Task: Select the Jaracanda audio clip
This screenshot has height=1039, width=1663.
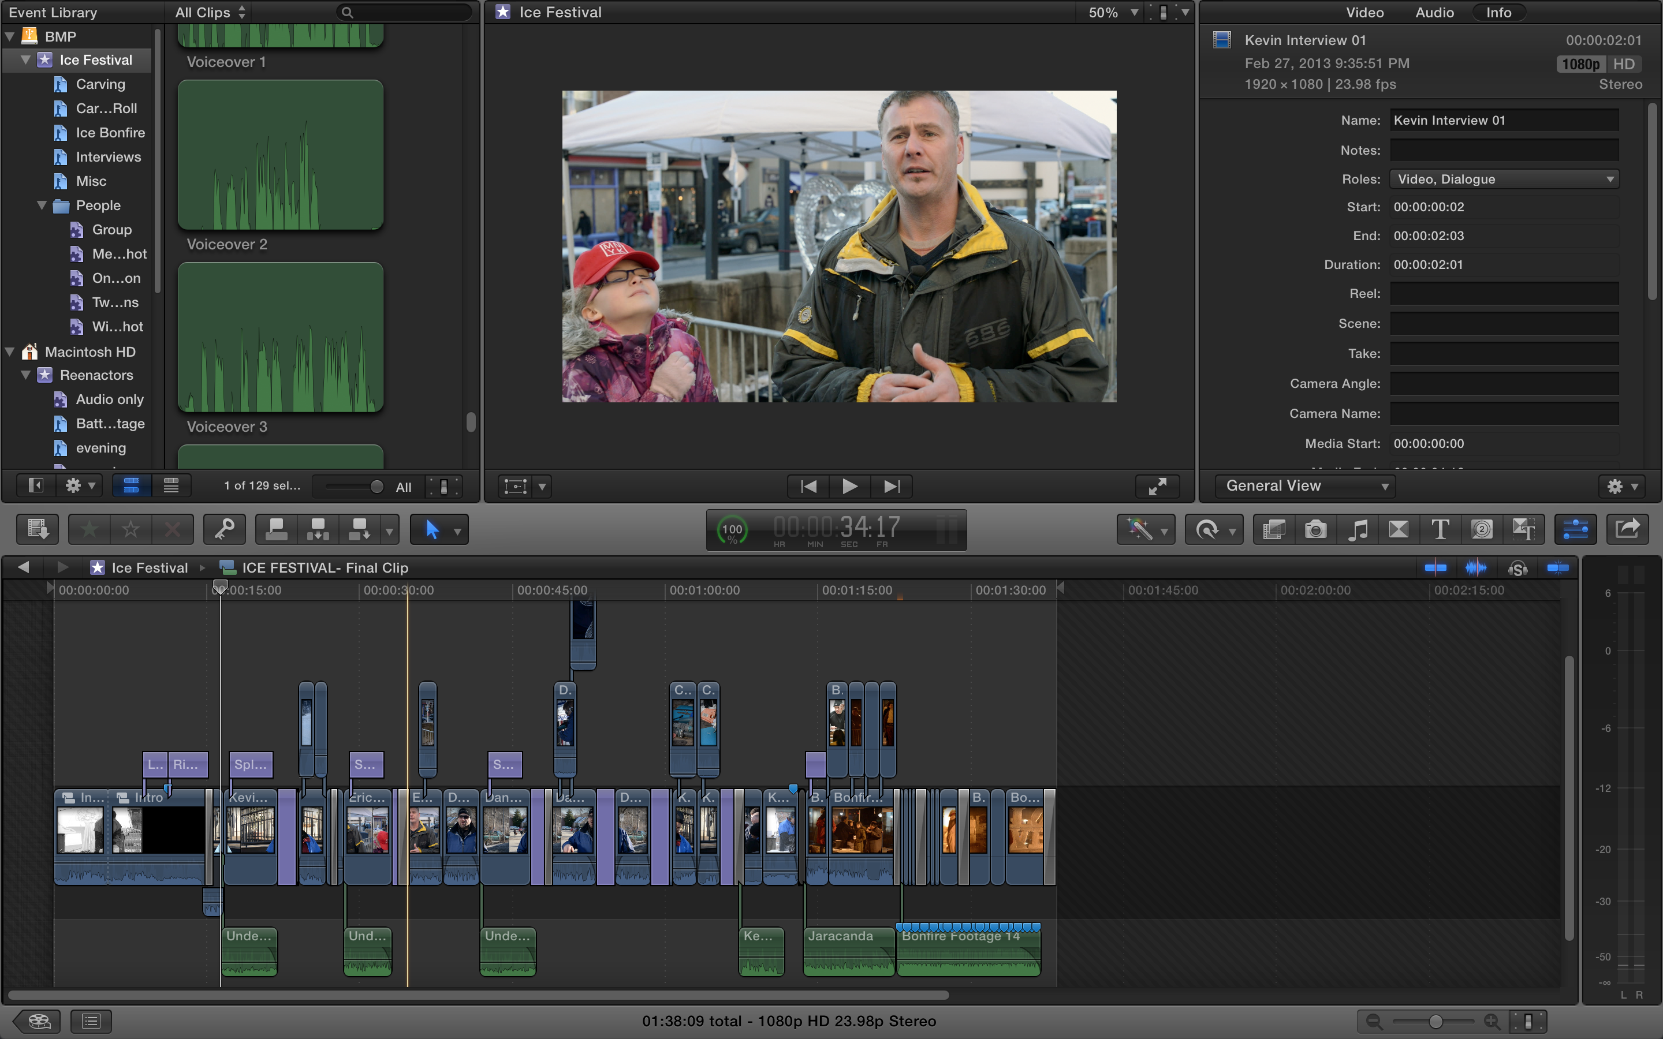Action: click(849, 952)
